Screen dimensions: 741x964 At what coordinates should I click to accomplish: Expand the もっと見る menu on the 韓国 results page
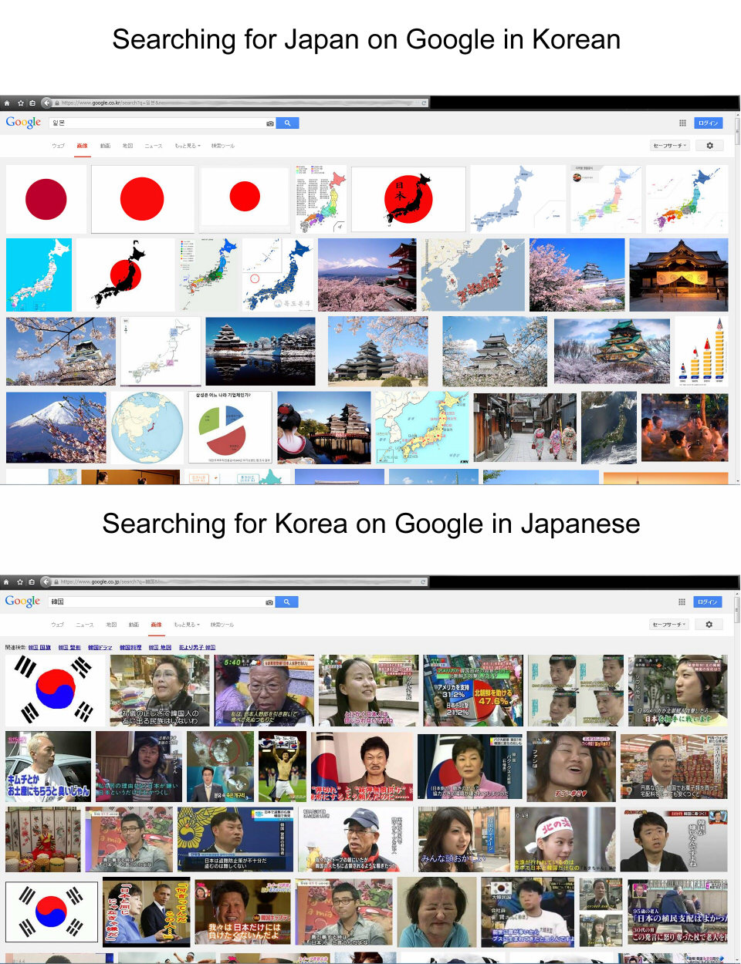click(x=188, y=625)
